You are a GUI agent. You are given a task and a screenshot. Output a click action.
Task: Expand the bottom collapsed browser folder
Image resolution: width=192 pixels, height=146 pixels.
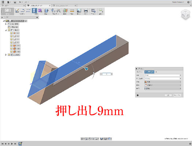pos(6,55)
